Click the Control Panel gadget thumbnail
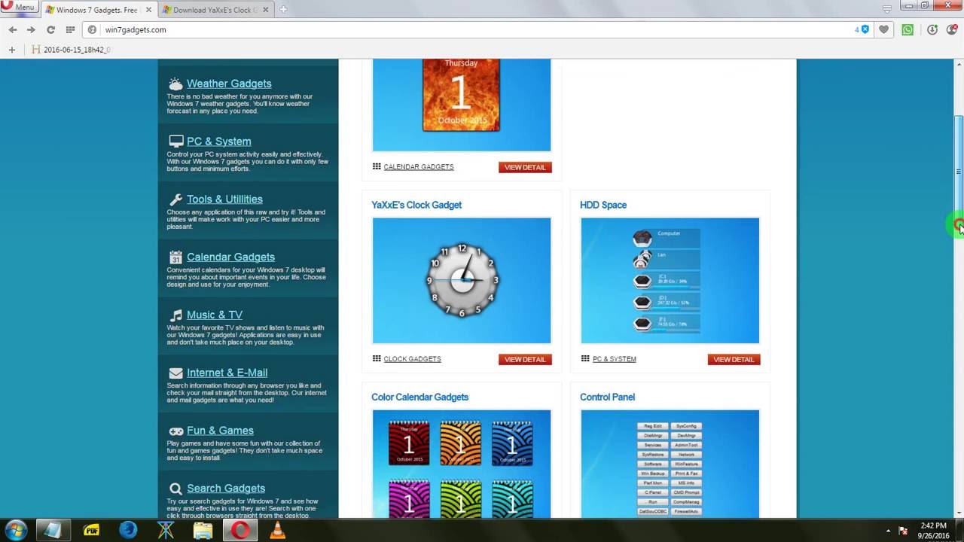Image resolution: width=964 pixels, height=542 pixels. tap(670, 464)
